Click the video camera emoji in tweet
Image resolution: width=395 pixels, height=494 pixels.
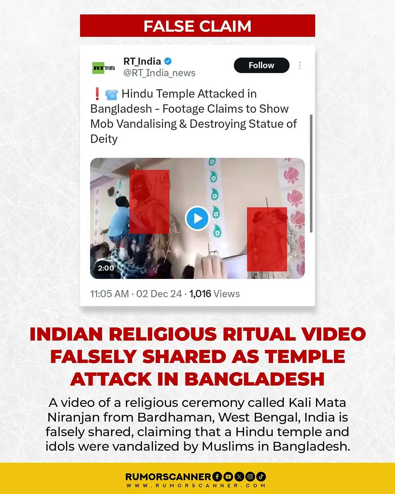(x=112, y=94)
